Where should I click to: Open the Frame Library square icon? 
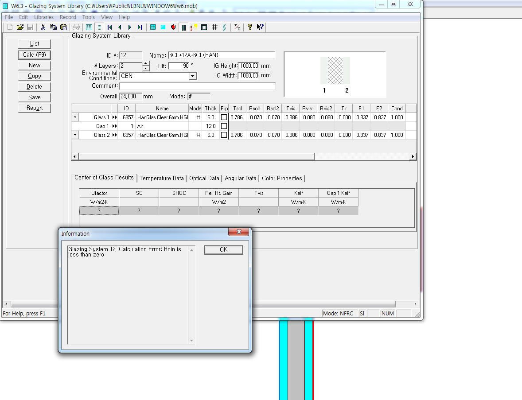click(204, 27)
